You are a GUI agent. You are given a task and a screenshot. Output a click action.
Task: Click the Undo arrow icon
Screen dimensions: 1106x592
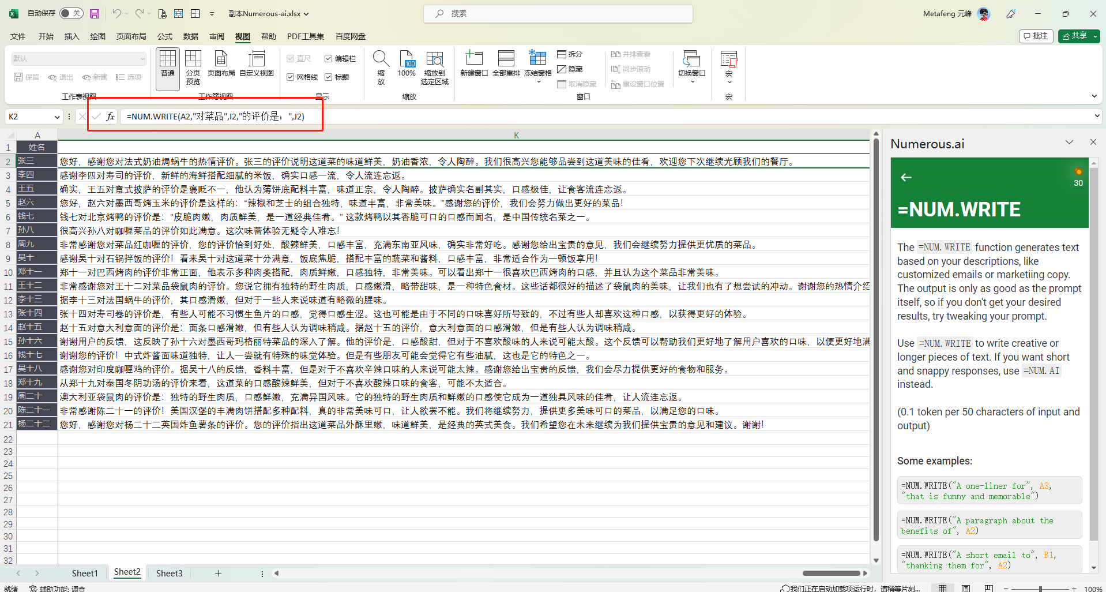pos(116,13)
